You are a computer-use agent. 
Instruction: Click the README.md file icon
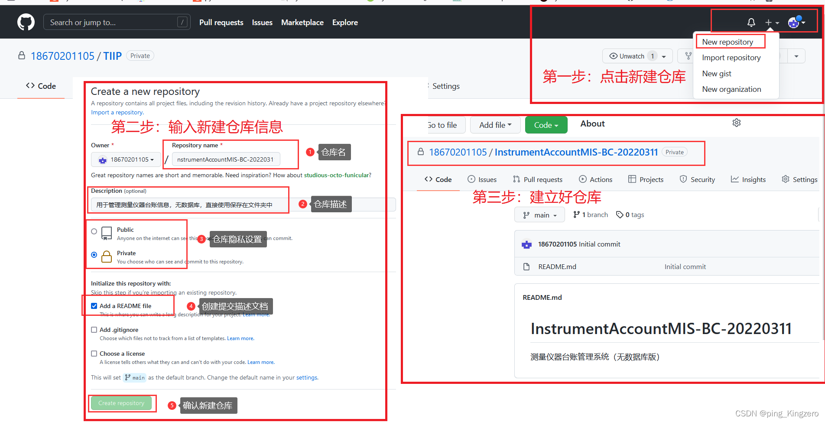click(x=526, y=267)
